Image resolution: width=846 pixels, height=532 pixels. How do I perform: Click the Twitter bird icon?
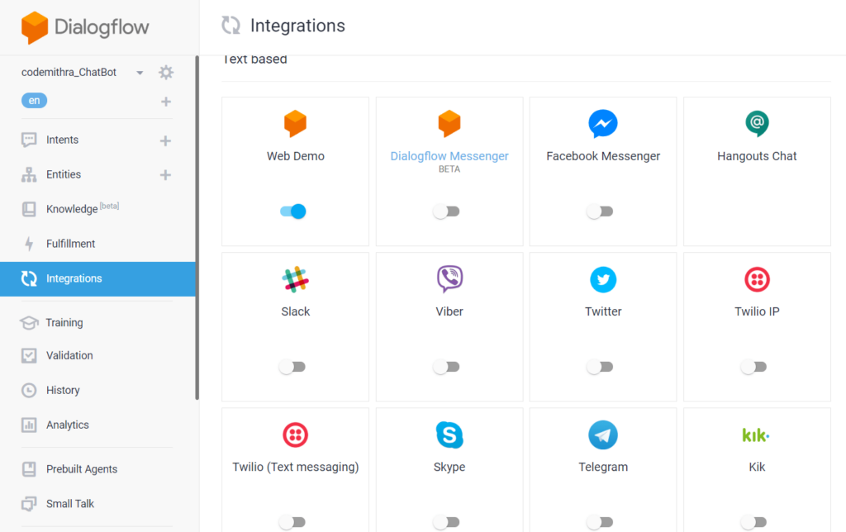602,279
